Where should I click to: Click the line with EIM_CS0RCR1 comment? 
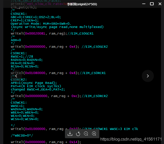click(x=58, y=73)
